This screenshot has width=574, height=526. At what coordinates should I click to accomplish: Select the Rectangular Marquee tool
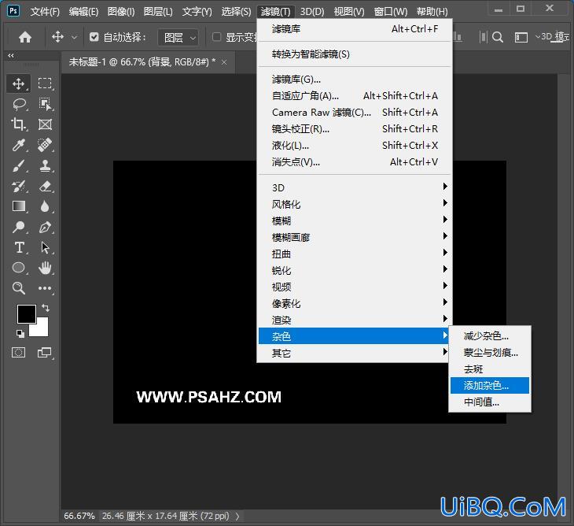point(45,83)
